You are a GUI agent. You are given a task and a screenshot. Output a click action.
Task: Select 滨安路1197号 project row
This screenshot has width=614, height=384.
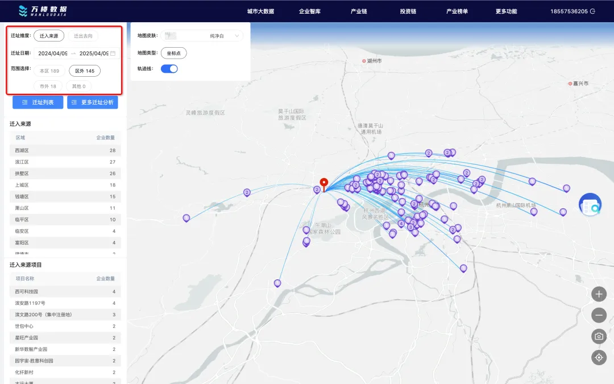tap(65, 303)
